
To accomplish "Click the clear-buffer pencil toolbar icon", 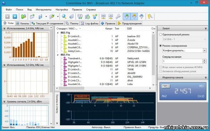I will (x=52, y=16).
